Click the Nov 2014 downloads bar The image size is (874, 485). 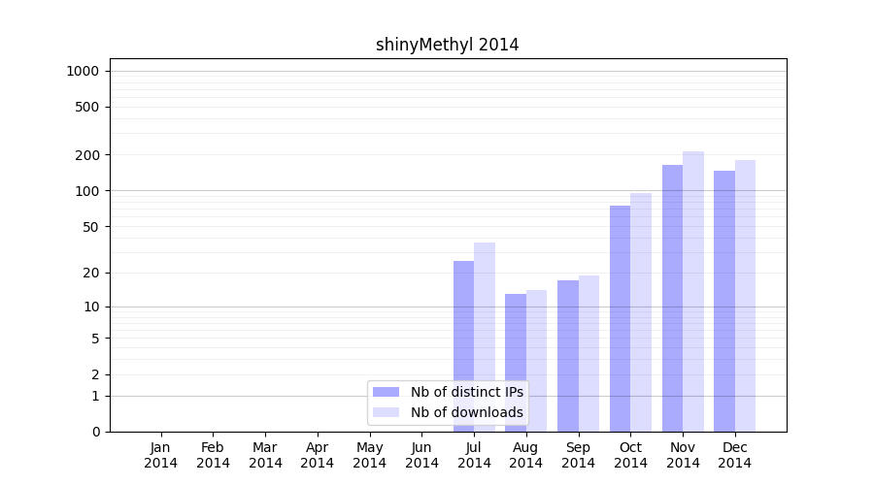pyautogui.click(x=693, y=291)
